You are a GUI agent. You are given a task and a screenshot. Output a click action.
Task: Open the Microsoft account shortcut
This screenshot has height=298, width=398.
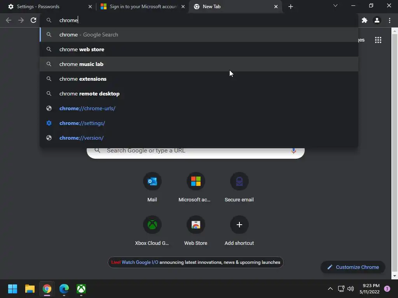point(196,187)
